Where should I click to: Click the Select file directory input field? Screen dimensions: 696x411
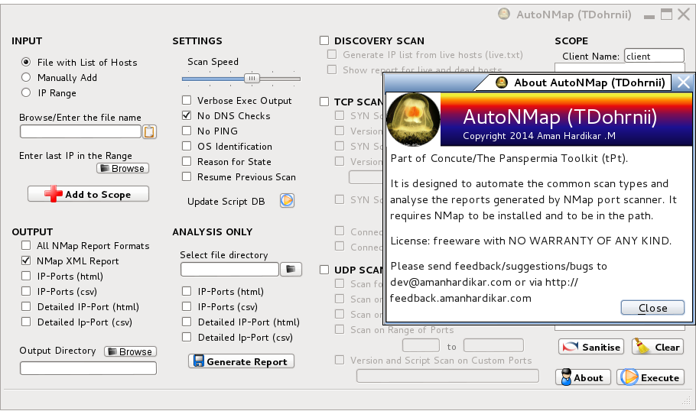click(x=230, y=269)
